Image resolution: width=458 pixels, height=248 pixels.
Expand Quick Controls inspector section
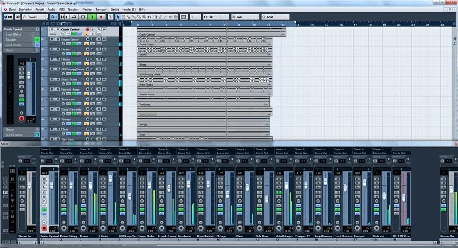point(21,135)
